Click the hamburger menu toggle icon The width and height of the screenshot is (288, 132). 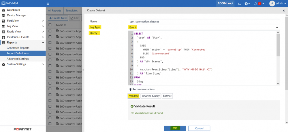(48, 4)
